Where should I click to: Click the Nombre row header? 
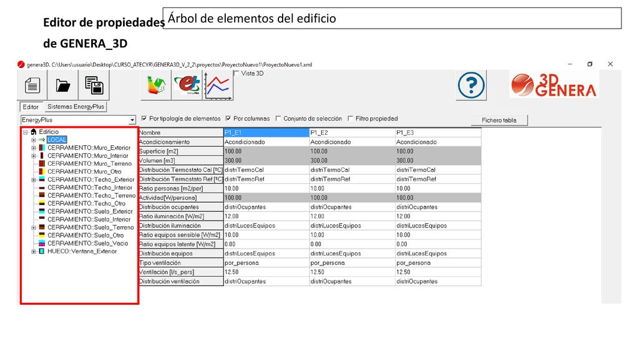coord(181,132)
